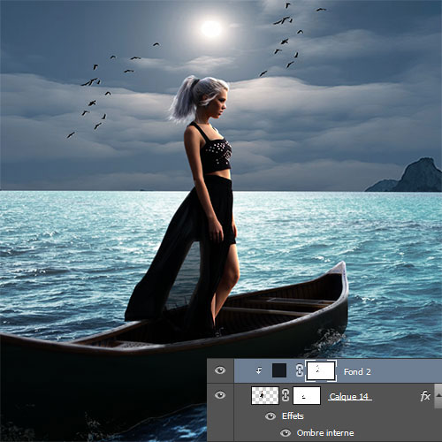Click the fx icon on Calque 14
This screenshot has width=442, height=442.
[x=425, y=396]
